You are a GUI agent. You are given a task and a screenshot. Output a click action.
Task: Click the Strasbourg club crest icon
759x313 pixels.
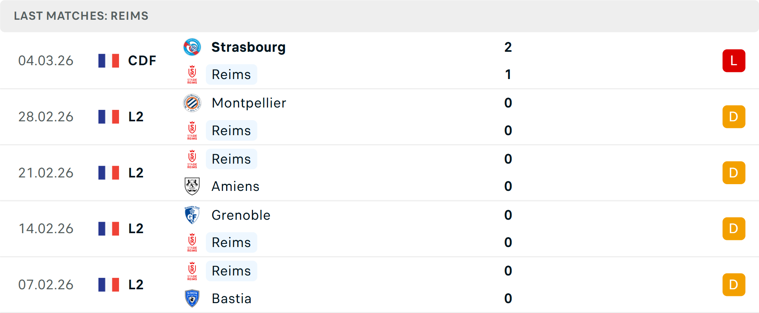click(192, 47)
